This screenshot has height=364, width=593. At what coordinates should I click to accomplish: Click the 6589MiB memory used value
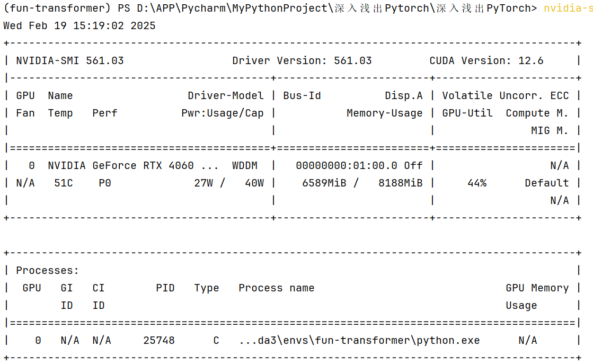(x=324, y=183)
